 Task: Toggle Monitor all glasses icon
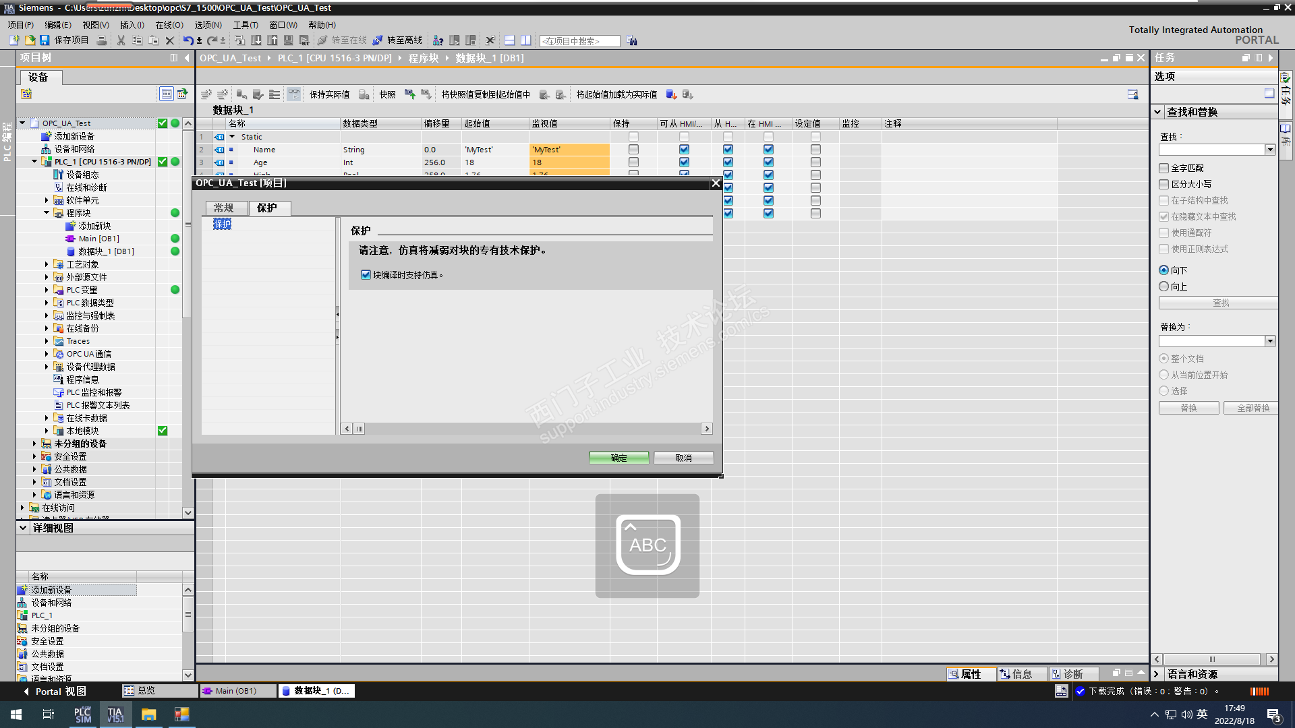tap(293, 94)
